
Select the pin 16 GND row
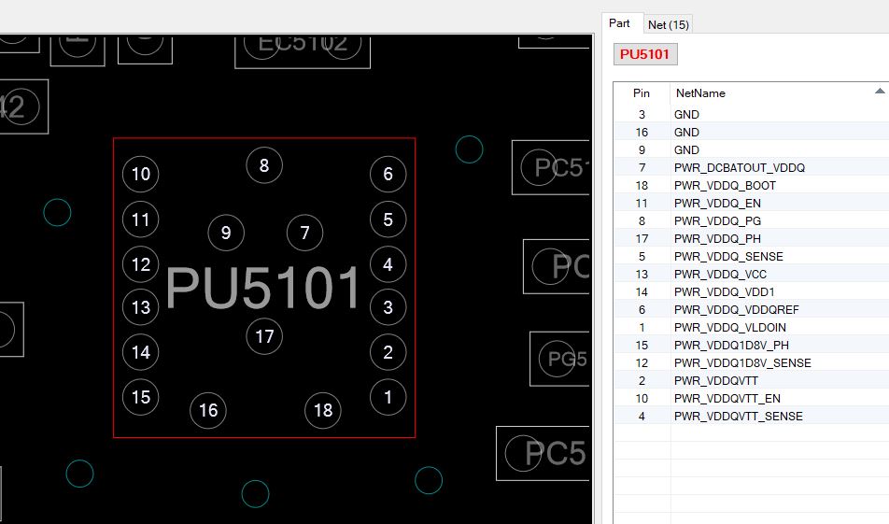(x=751, y=132)
